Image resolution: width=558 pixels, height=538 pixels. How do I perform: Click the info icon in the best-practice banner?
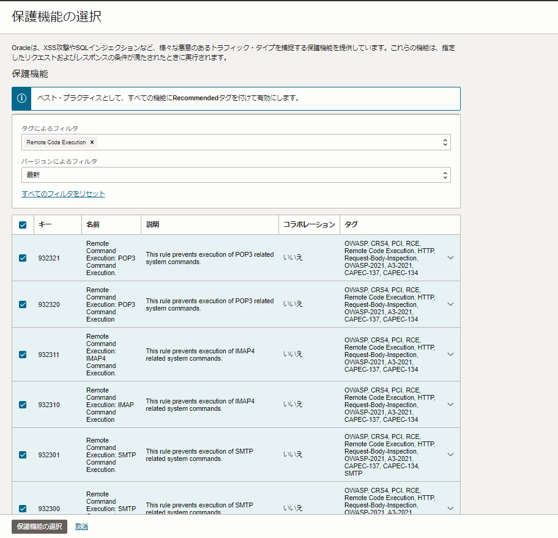click(x=21, y=98)
